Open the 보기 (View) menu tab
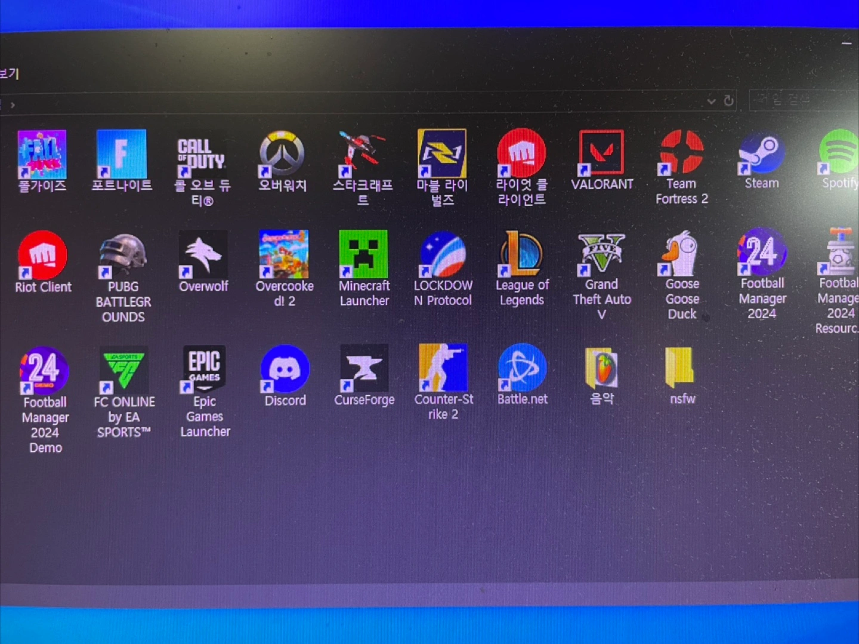The height and width of the screenshot is (644, 859). (x=9, y=74)
